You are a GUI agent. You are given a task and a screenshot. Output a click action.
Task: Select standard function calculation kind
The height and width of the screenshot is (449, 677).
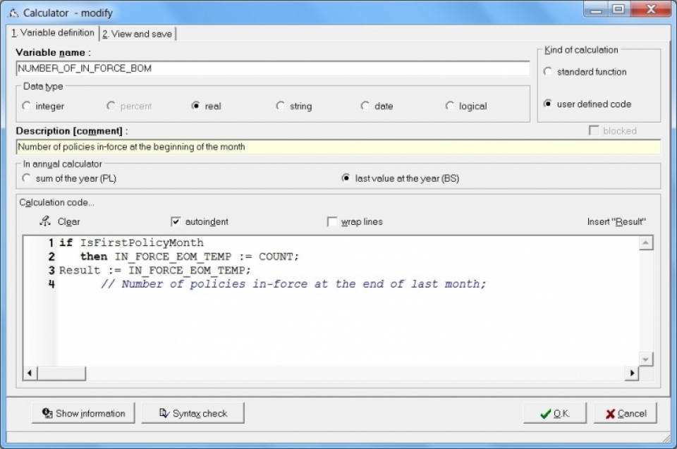pos(548,72)
